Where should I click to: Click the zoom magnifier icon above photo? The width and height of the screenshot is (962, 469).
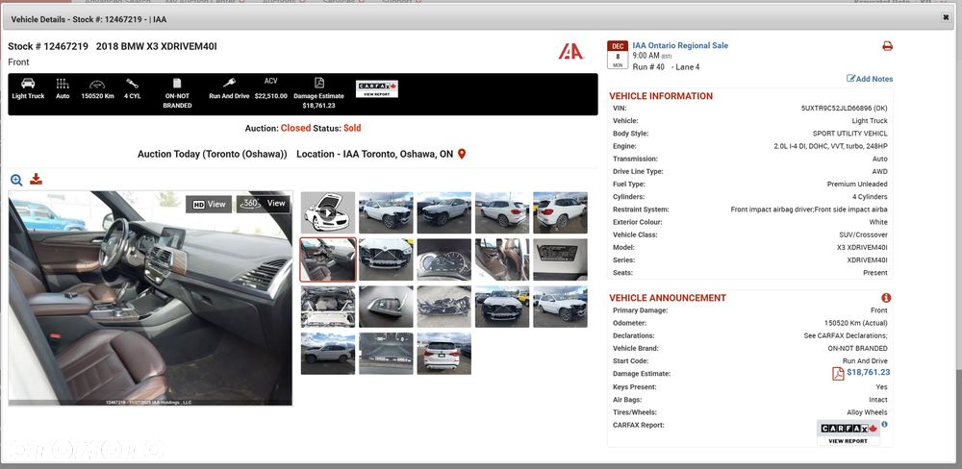(16, 180)
